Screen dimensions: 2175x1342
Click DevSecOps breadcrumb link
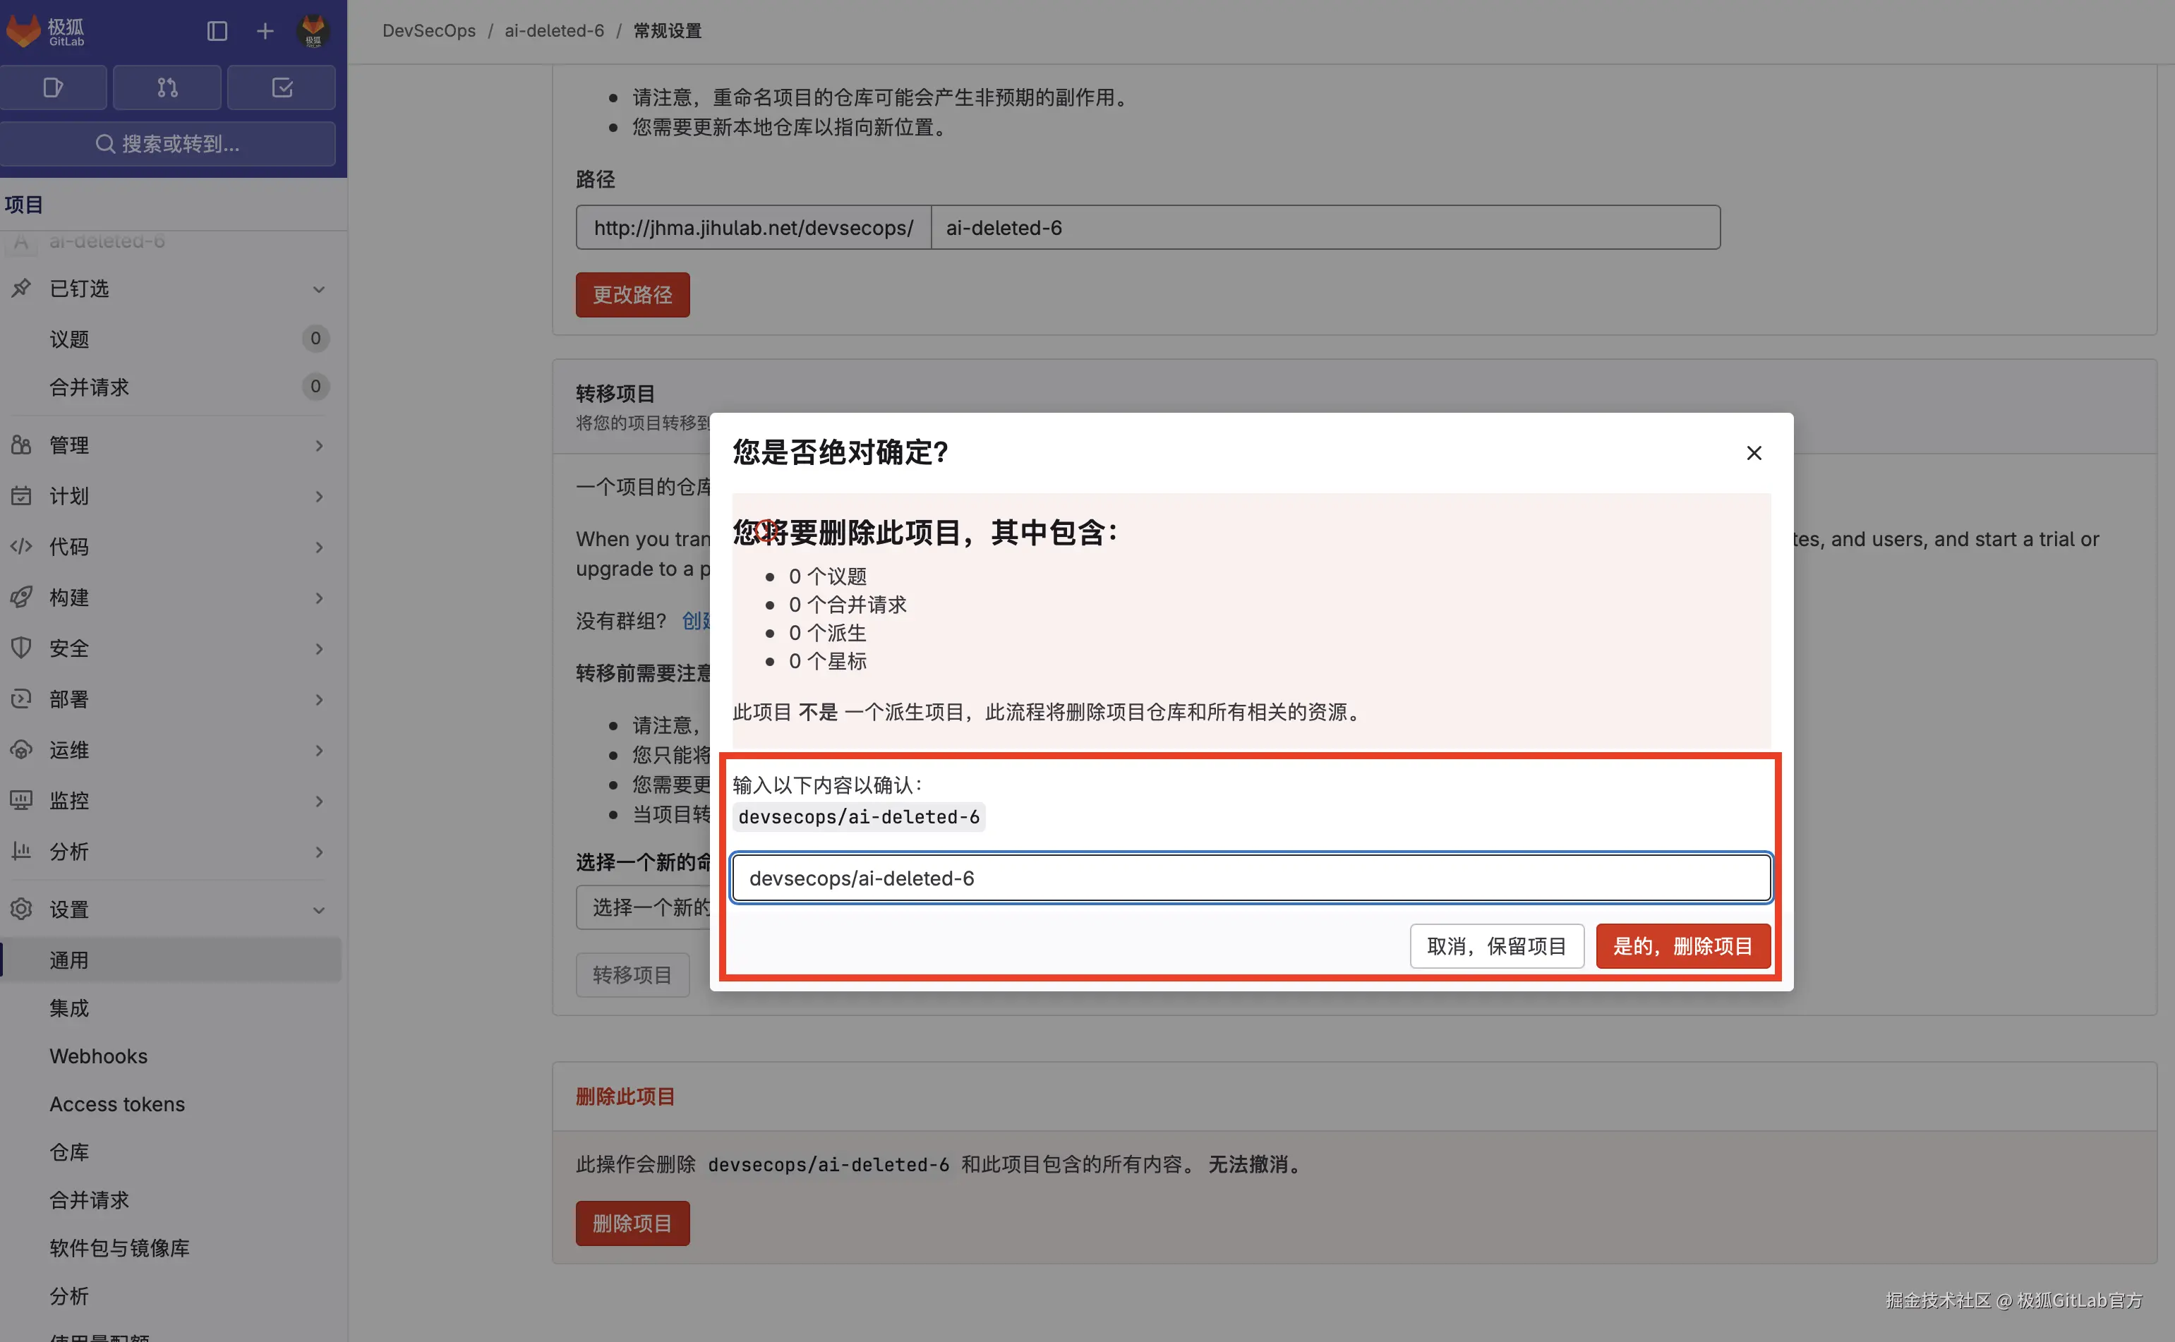[429, 30]
